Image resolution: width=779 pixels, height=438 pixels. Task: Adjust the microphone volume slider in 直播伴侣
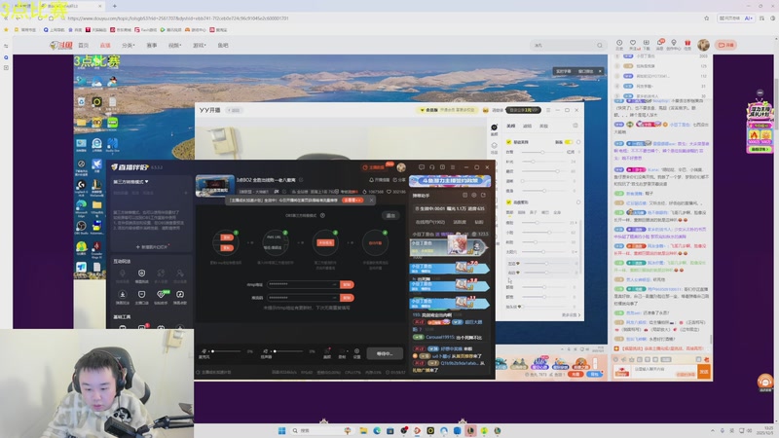pos(226,351)
